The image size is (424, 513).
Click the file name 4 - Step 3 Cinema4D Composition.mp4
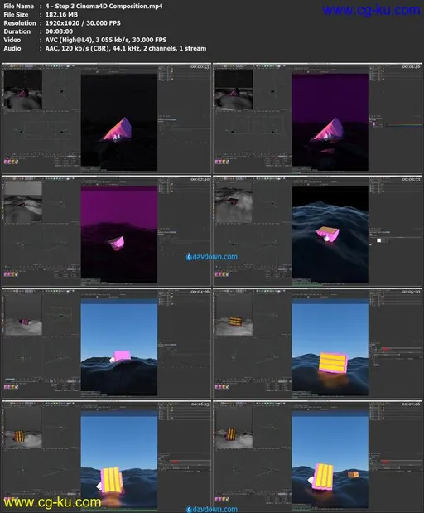pos(104,7)
